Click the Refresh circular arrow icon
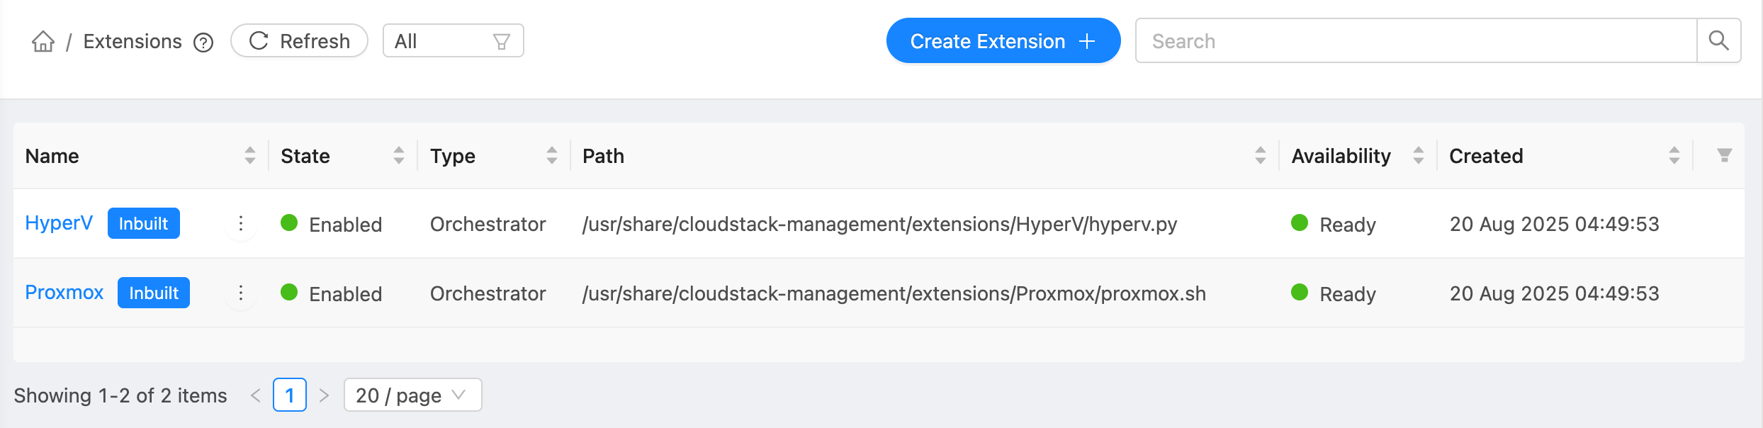1763x428 pixels. tap(259, 40)
